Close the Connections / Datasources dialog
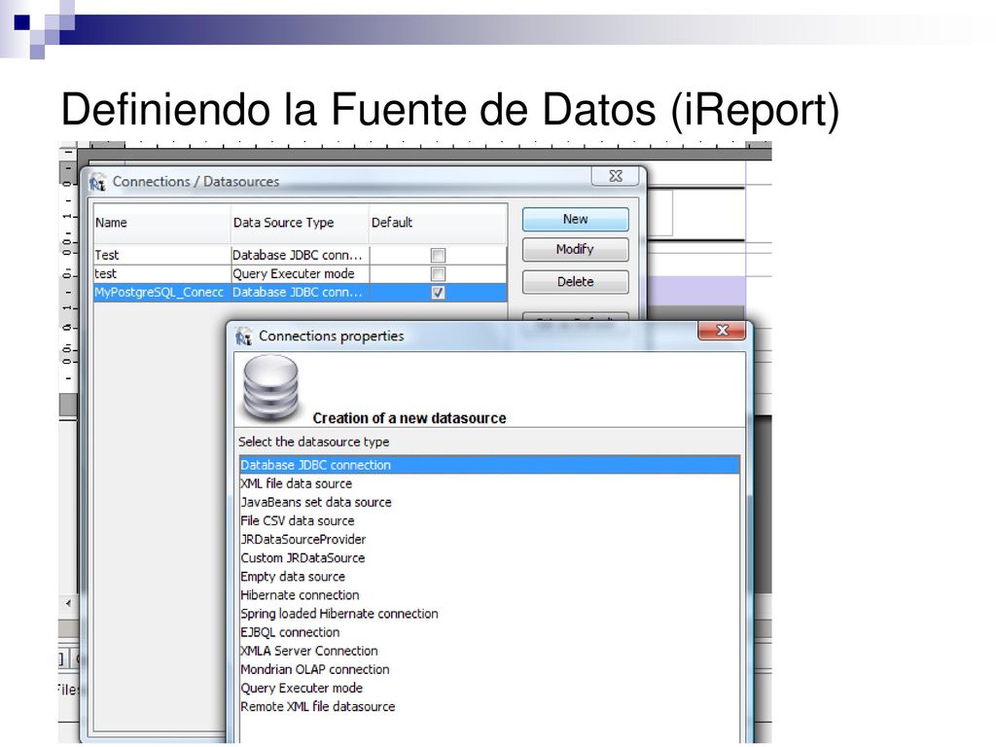This screenshot has width=996, height=747. [x=615, y=177]
